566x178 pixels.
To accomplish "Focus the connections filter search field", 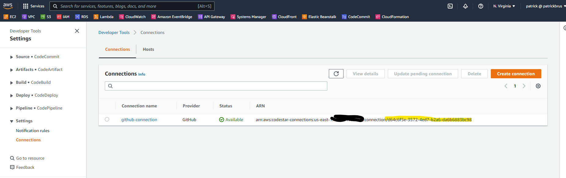I will [x=216, y=86].
